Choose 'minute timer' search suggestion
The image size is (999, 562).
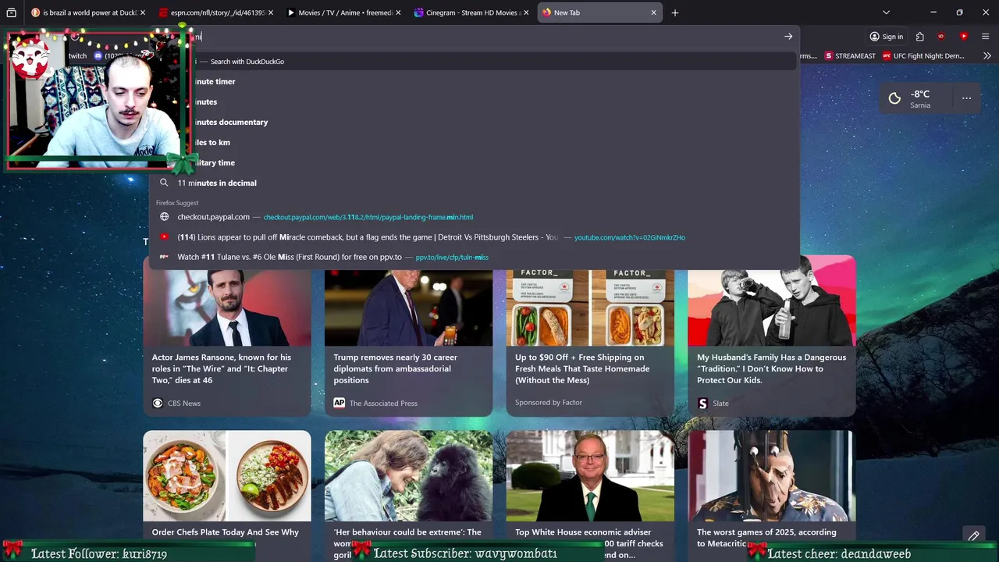point(475,81)
